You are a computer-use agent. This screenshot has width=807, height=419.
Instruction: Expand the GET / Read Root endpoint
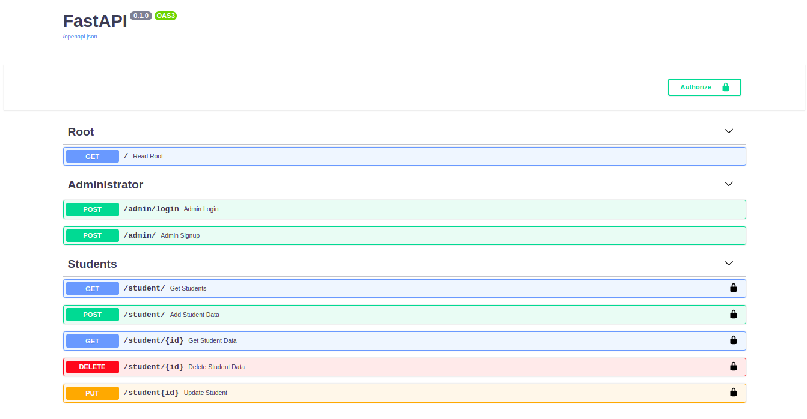(405, 157)
